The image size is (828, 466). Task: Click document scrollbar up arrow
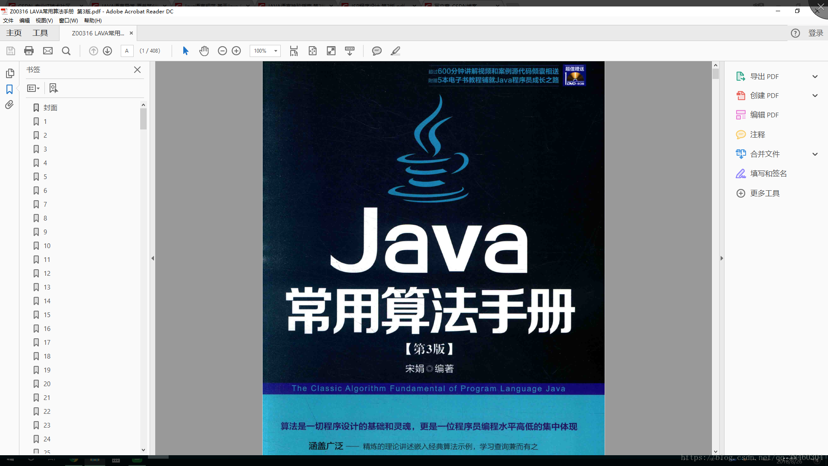pyautogui.click(x=715, y=65)
